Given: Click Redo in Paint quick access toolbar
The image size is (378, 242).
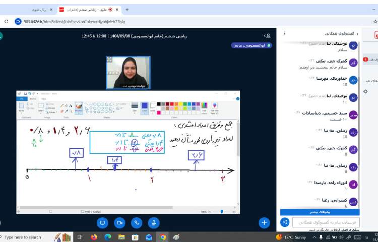Looking at the screenshot, I should click(x=34, y=93).
